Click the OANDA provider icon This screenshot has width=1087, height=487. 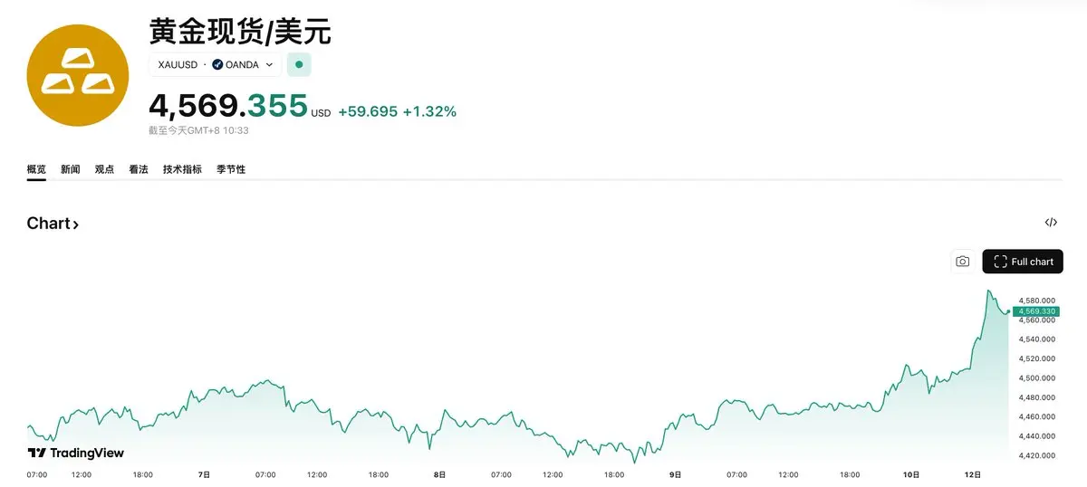(x=217, y=65)
